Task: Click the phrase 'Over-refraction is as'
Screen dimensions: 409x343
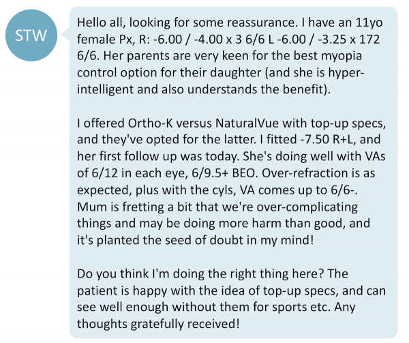Action: [318, 173]
